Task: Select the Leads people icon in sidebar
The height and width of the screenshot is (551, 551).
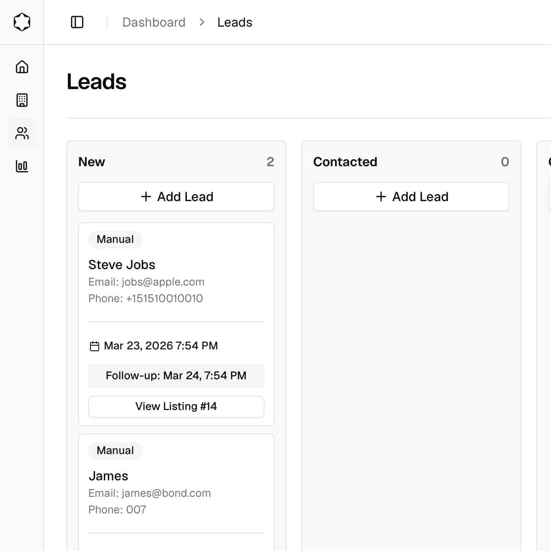Action: (x=22, y=133)
